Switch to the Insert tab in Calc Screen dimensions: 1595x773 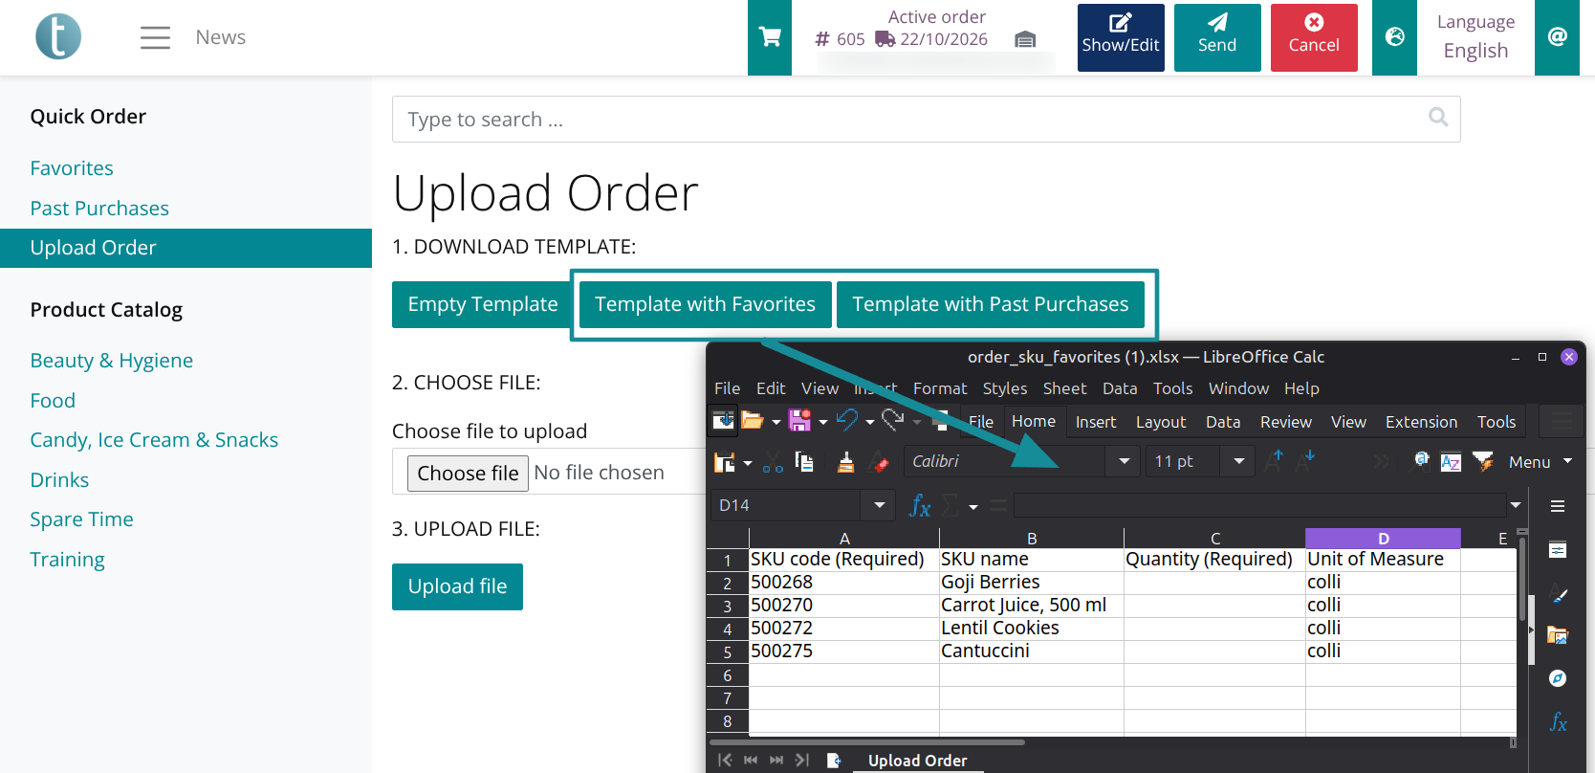click(1096, 422)
